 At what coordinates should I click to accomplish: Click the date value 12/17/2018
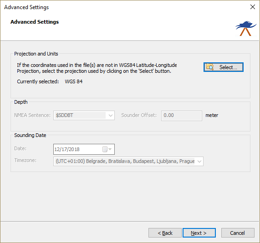[67, 149]
